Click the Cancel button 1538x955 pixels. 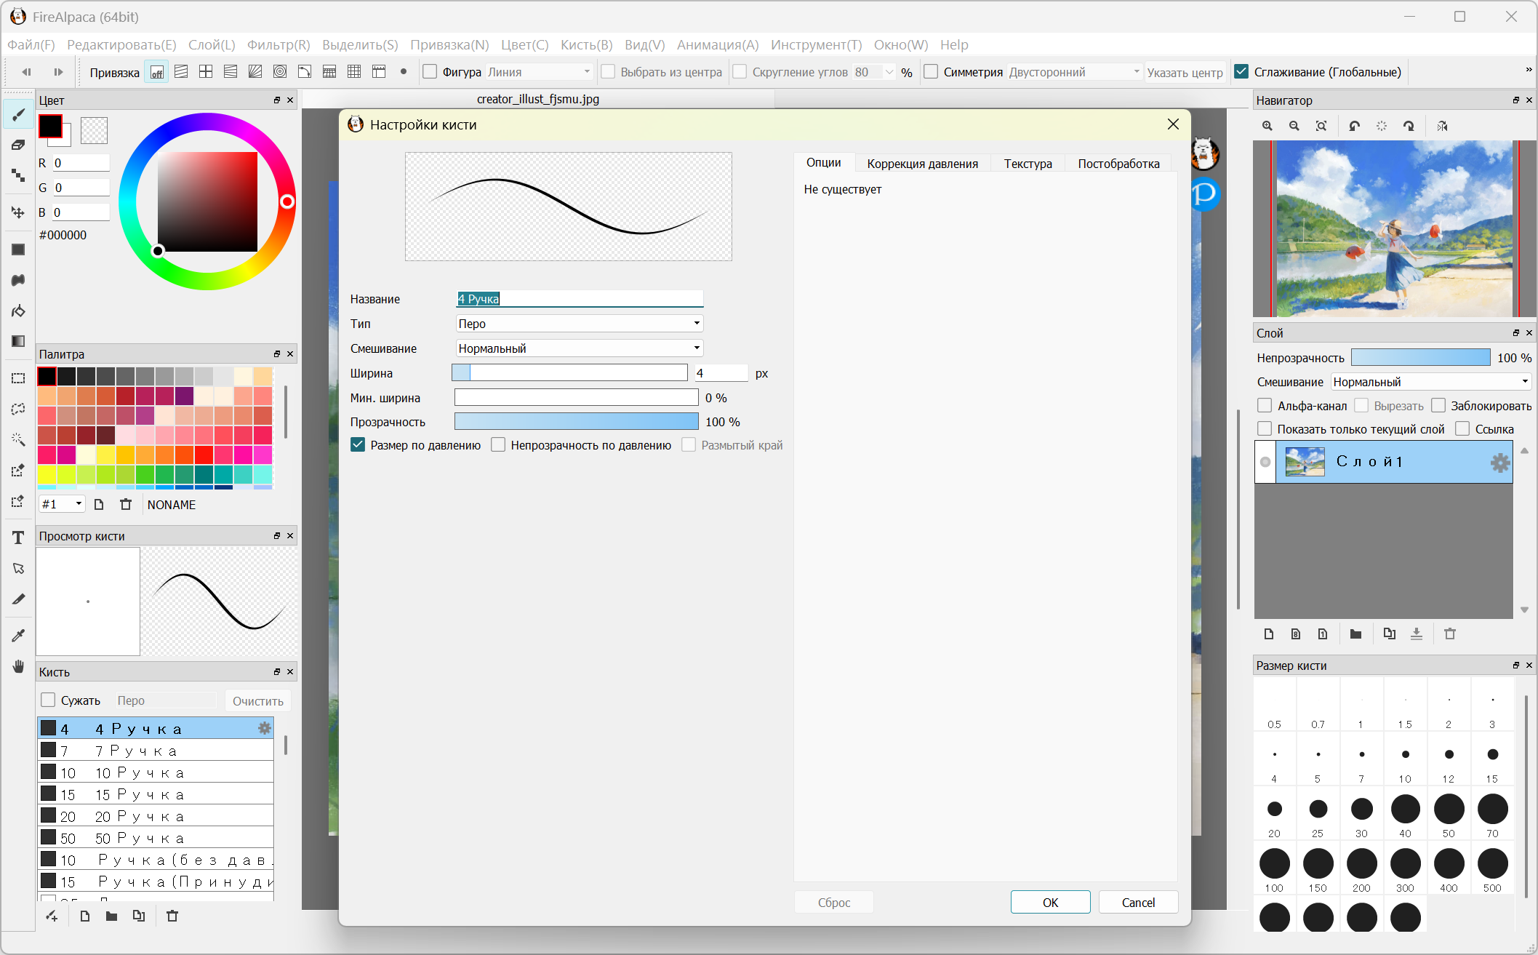click(1138, 902)
